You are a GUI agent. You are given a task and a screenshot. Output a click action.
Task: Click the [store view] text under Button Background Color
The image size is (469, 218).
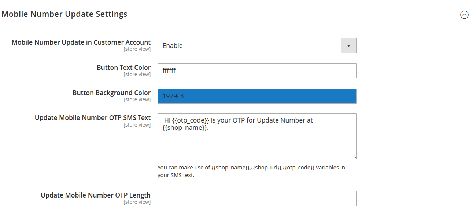tap(137, 100)
